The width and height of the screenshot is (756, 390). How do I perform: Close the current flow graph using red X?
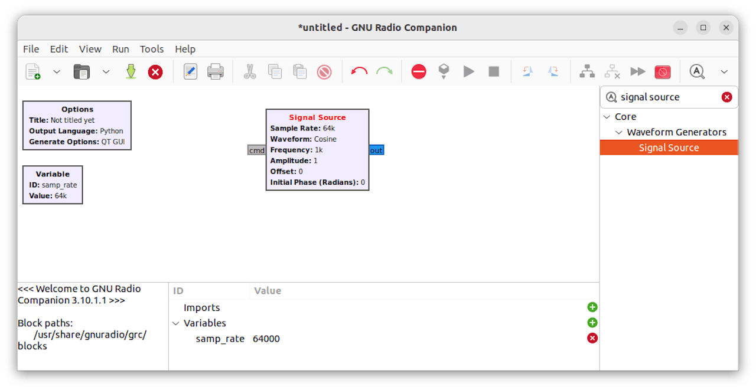(155, 72)
